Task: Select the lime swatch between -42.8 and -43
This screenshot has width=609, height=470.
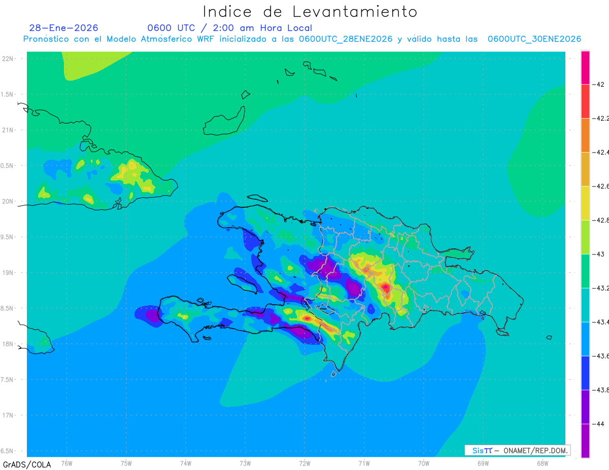Action: [x=585, y=237]
